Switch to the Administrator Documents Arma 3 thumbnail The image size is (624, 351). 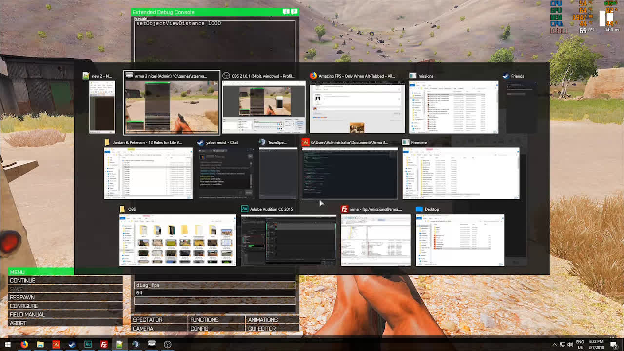point(350,173)
